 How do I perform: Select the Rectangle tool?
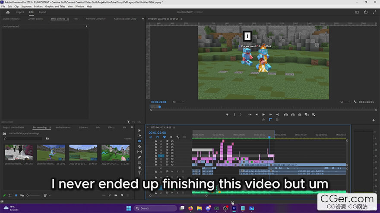point(139,162)
